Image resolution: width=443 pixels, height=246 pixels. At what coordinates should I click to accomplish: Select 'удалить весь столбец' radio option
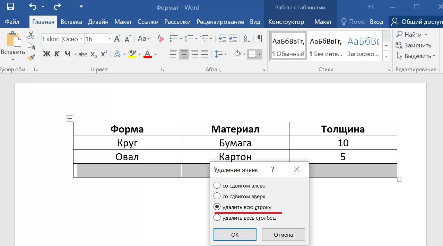[x=217, y=218]
